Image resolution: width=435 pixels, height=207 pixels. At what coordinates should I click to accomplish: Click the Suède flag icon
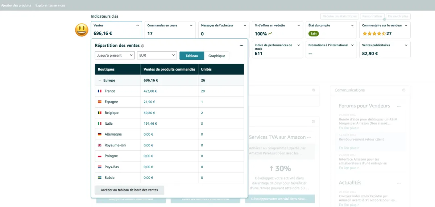point(100,178)
